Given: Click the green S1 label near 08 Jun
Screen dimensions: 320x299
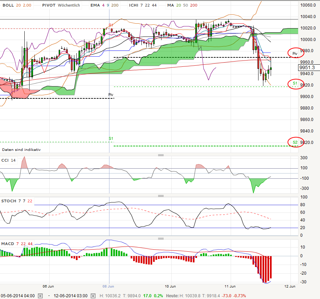Looking at the screenshot, I should pos(111,138).
